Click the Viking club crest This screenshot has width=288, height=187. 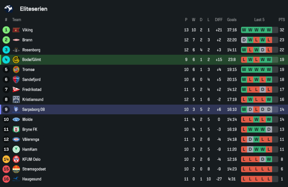(x=16, y=30)
